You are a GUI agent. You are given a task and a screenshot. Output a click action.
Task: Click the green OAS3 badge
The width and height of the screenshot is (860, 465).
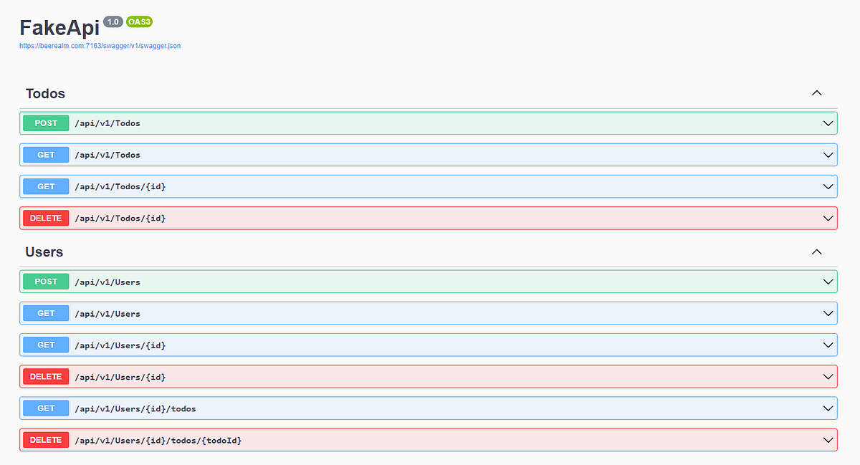138,21
